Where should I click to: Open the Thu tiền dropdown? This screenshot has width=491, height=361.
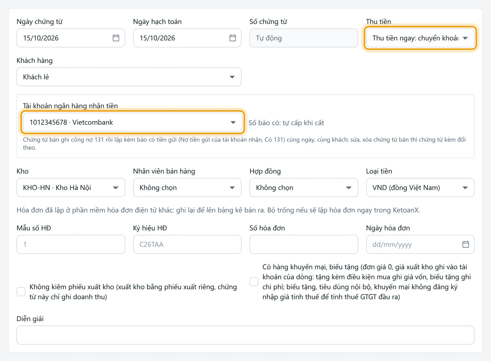click(420, 38)
